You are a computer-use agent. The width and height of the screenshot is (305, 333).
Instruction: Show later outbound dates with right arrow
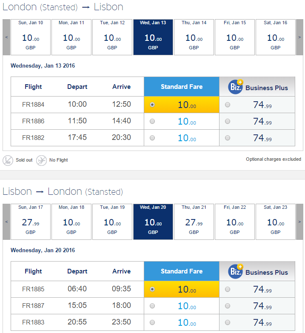(299, 37)
